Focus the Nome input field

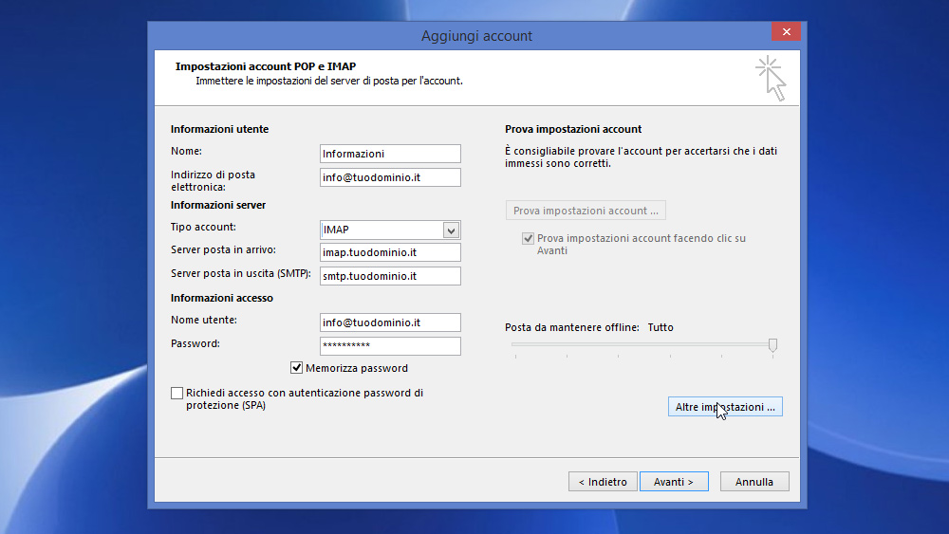(x=390, y=154)
